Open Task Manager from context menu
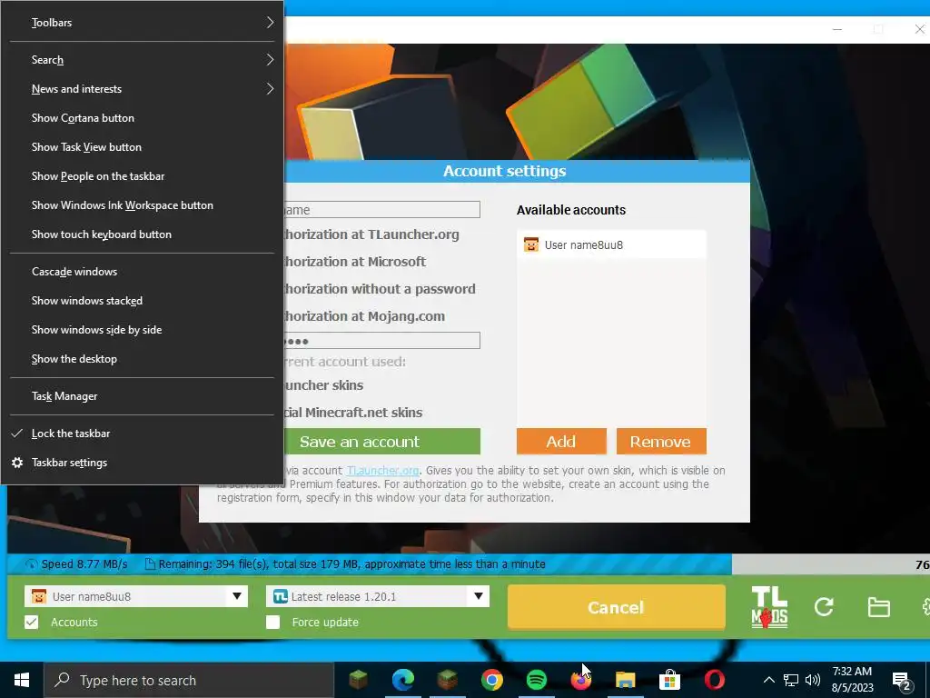This screenshot has width=930, height=698. coord(143,396)
